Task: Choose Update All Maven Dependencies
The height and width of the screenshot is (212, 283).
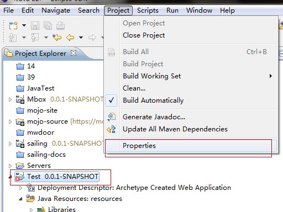Action: pos(191,129)
